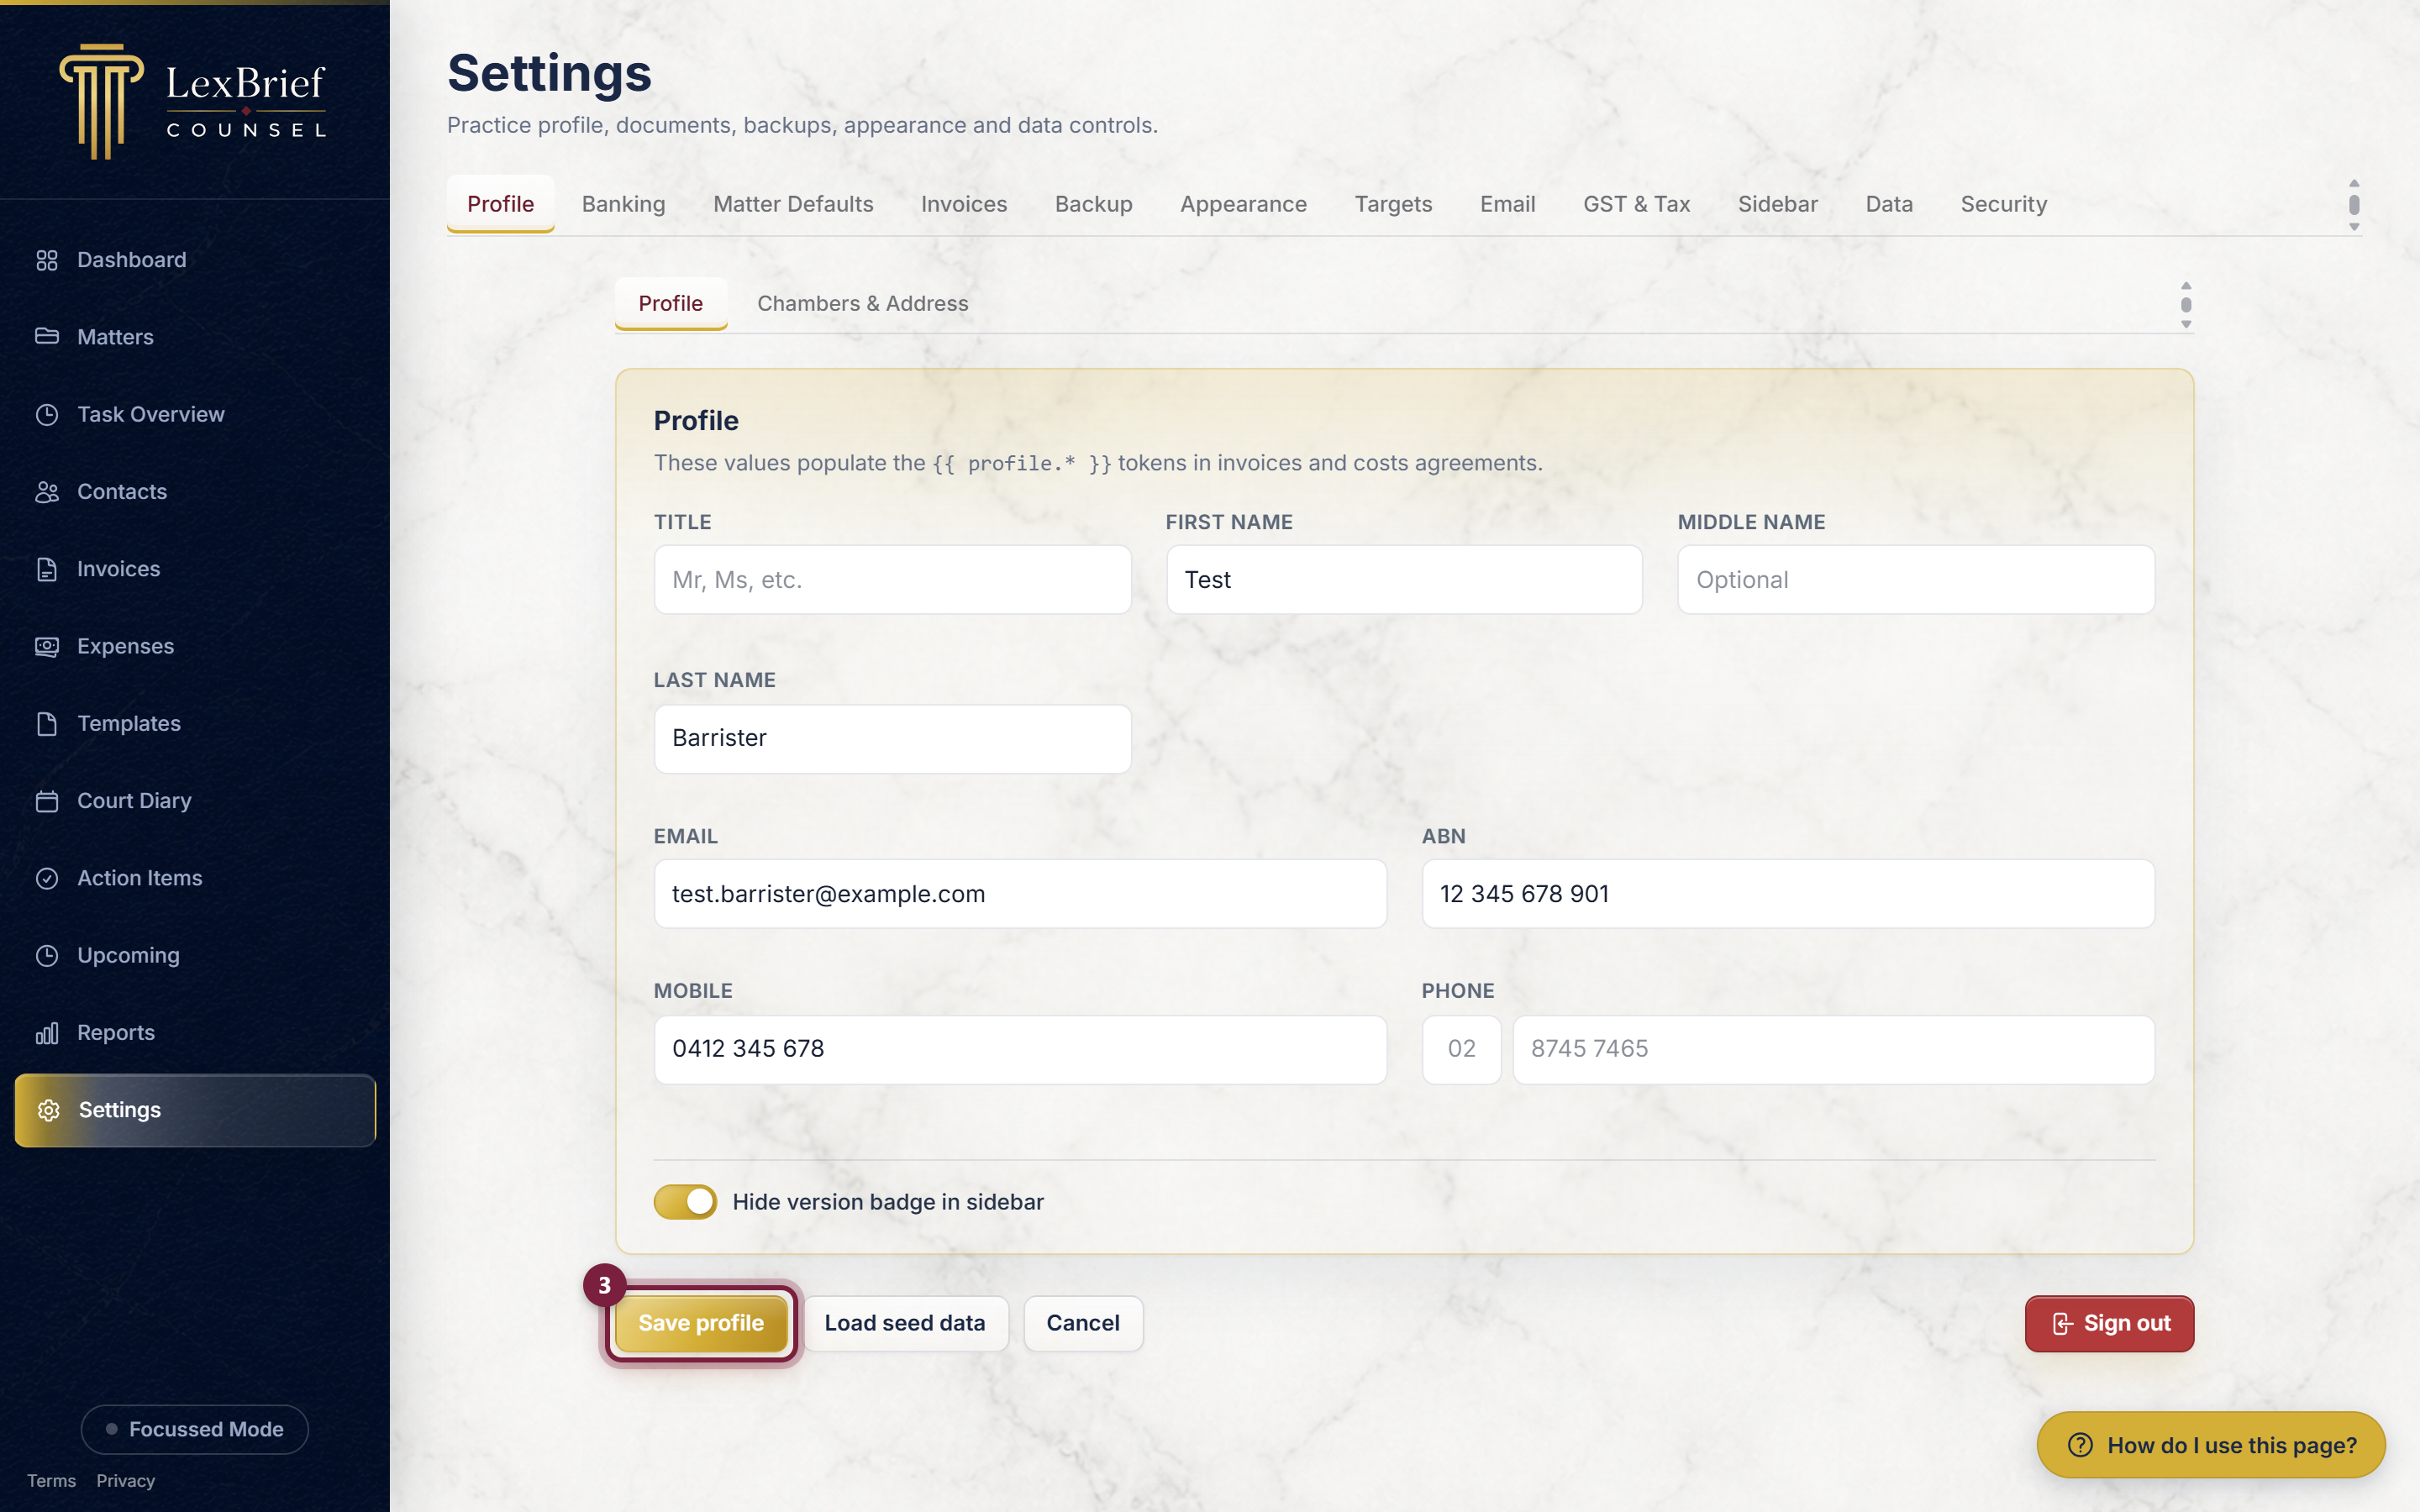Click the Dashboard grid icon

click(47, 260)
